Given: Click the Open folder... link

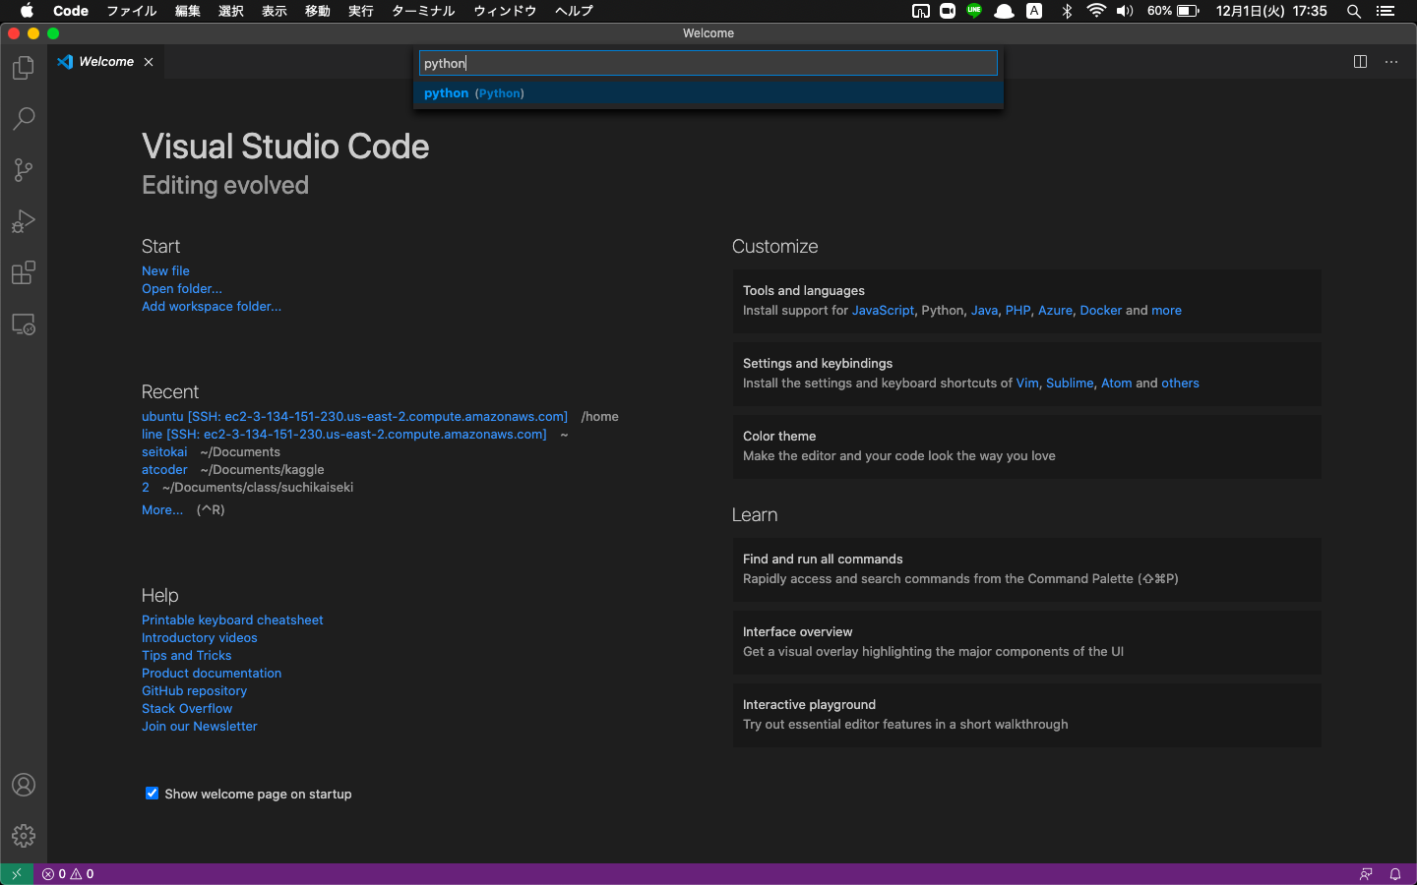Looking at the screenshot, I should tap(182, 289).
